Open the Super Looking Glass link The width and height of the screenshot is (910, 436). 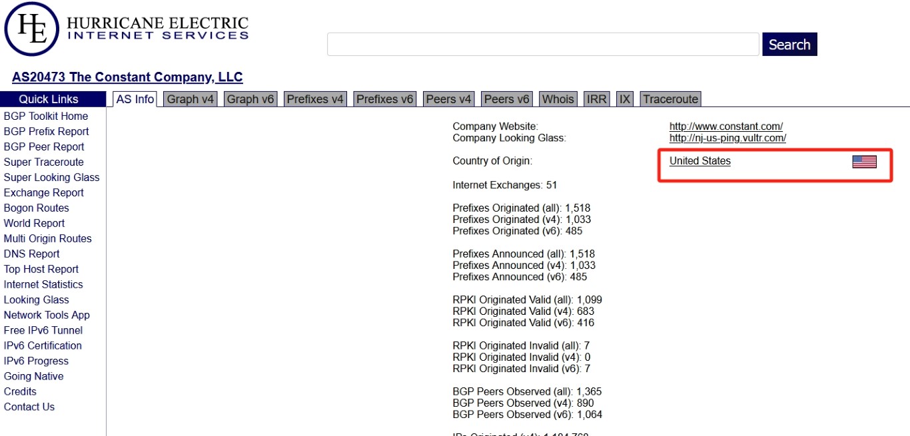point(52,177)
